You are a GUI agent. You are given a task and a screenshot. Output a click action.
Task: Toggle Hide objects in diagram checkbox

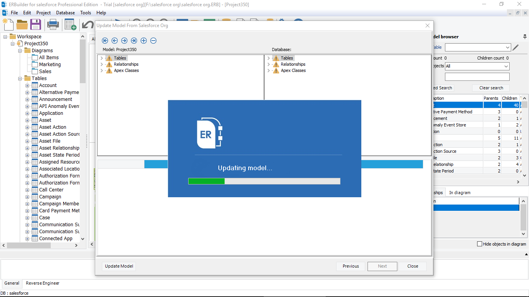[x=480, y=244]
